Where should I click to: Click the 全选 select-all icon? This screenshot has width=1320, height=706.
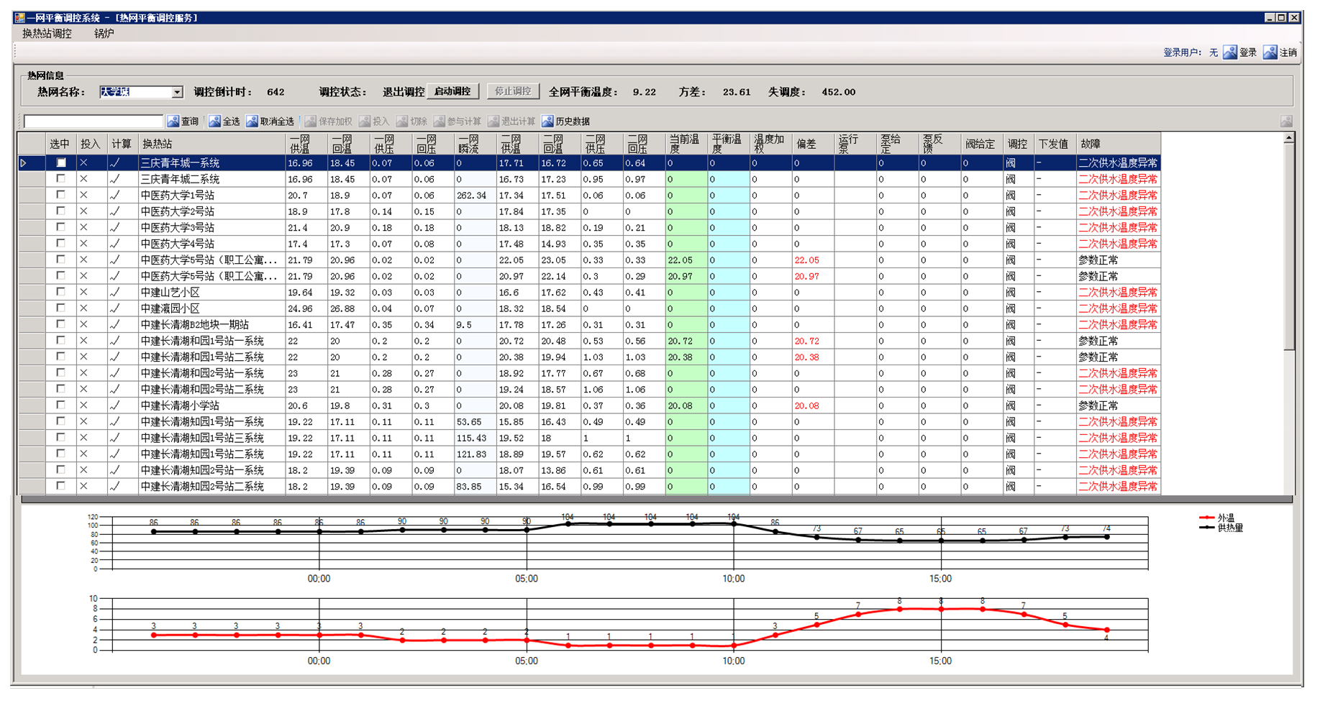[x=215, y=122]
